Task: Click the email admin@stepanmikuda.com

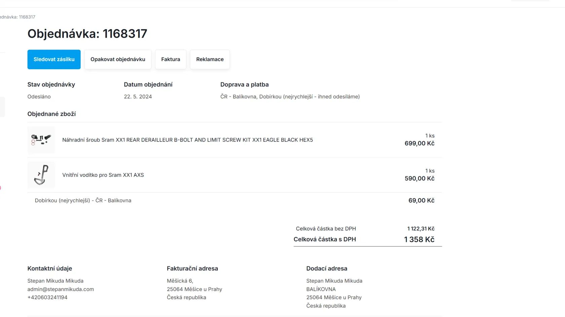Action: [61, 289]
